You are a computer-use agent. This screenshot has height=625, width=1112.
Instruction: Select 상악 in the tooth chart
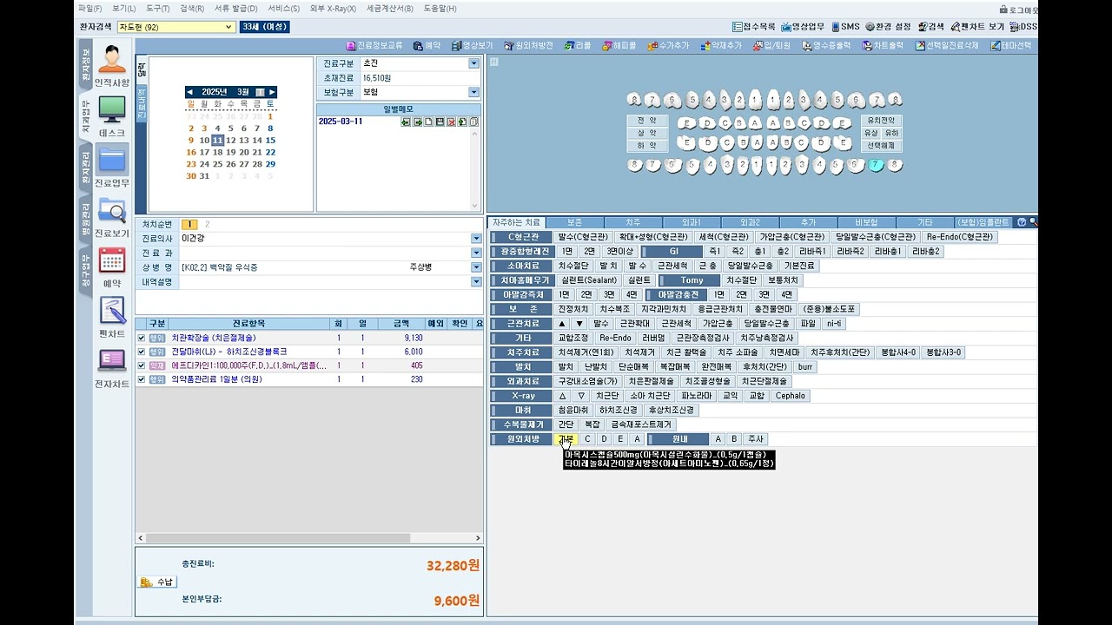coord(646,134)
